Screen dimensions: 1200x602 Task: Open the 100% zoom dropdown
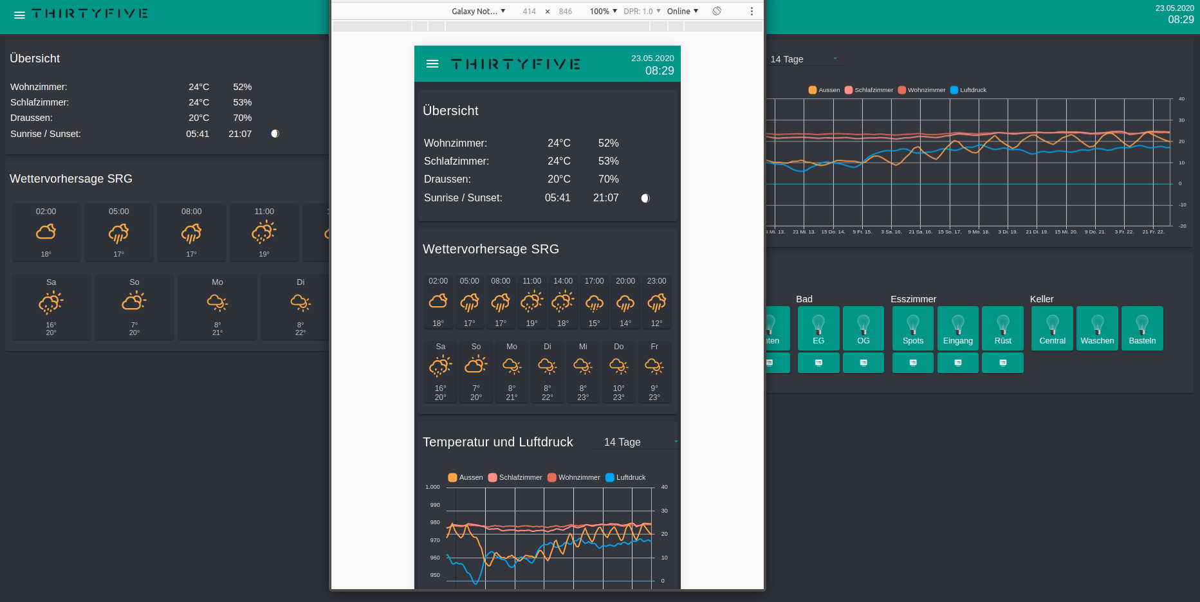(x=604, y=11)
